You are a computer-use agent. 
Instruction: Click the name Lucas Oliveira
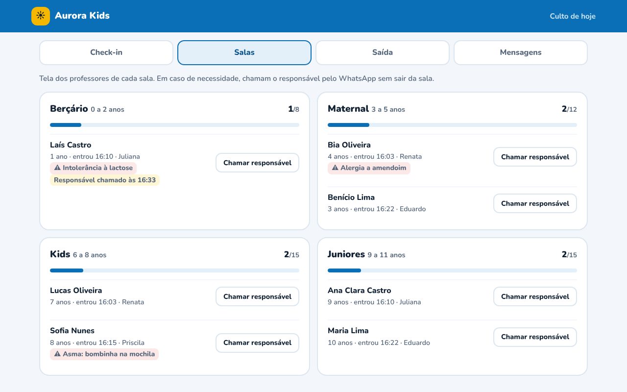click(76, 291)
